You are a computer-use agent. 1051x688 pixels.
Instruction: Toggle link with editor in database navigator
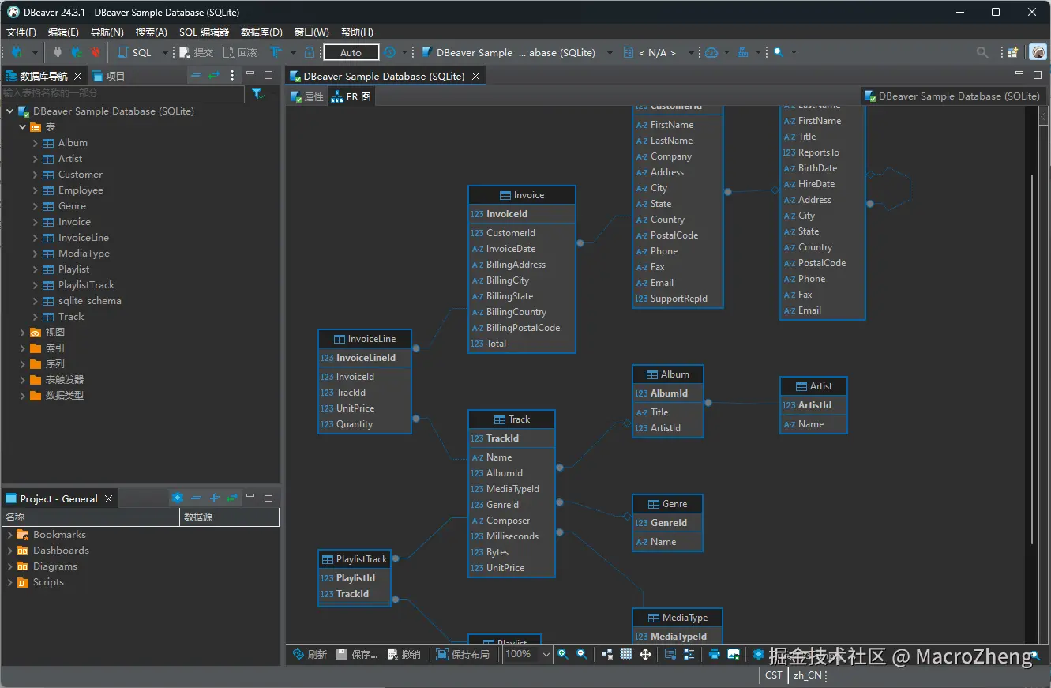[214, 76]
